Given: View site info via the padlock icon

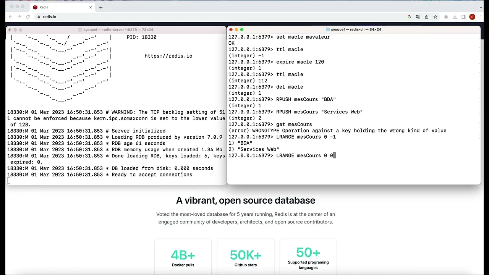Looking at the screenshot, I should [x=39, y=17].
